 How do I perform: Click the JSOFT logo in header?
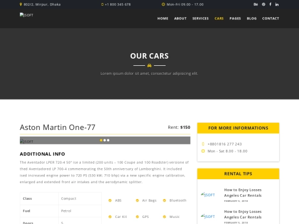(x=27, y=15)
